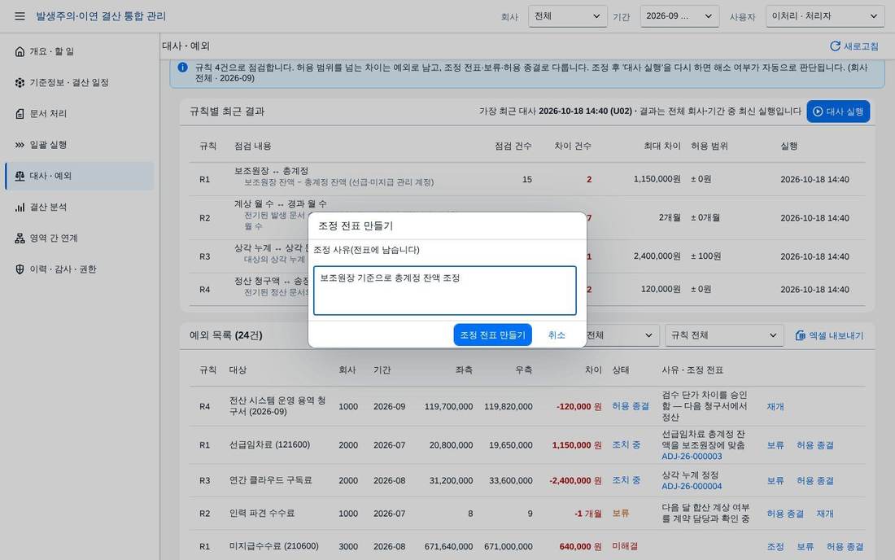Click the 보조원장 ↔ 총계정 rule row

[x=527, y=179]
